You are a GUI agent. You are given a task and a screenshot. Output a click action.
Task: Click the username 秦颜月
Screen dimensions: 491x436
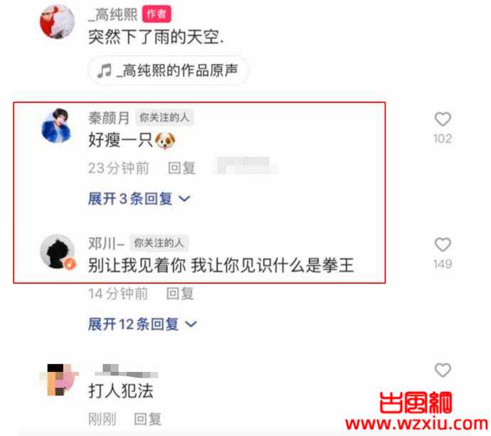coord(109,118)
